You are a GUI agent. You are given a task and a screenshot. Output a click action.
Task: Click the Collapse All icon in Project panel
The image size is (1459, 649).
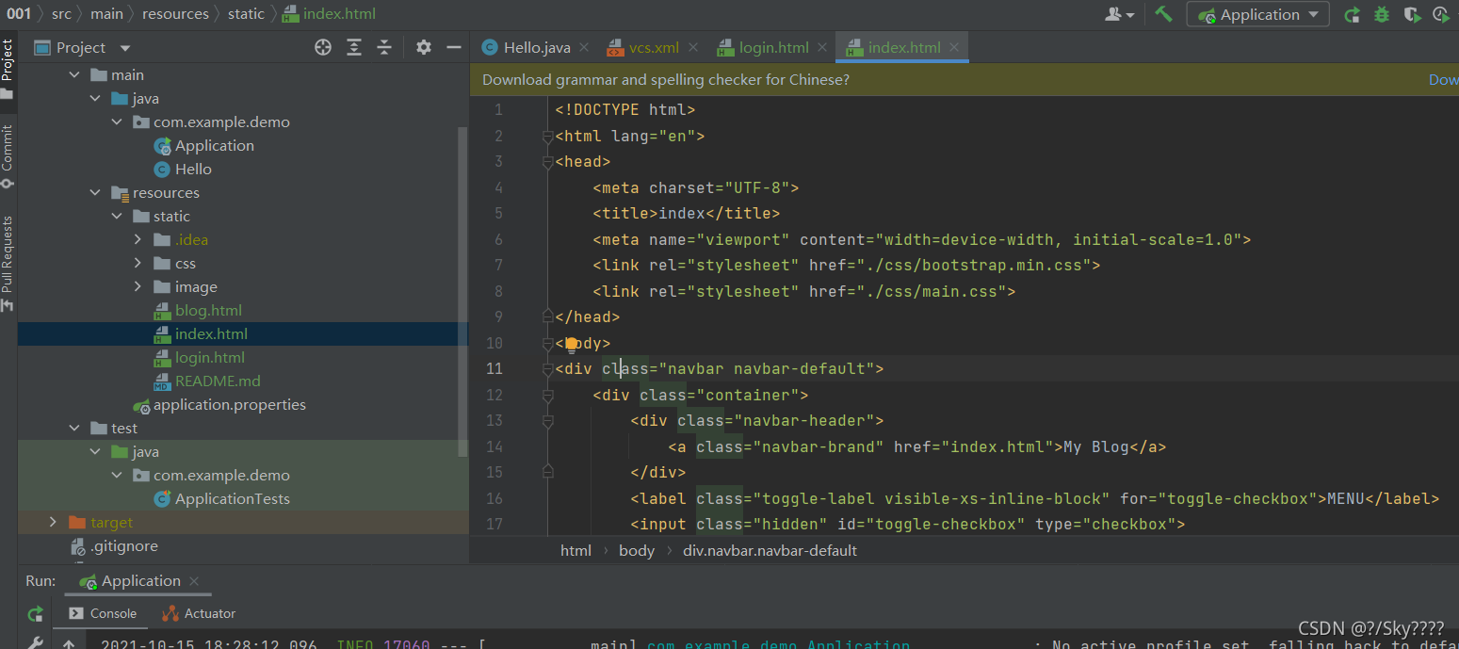click(384, 47)
